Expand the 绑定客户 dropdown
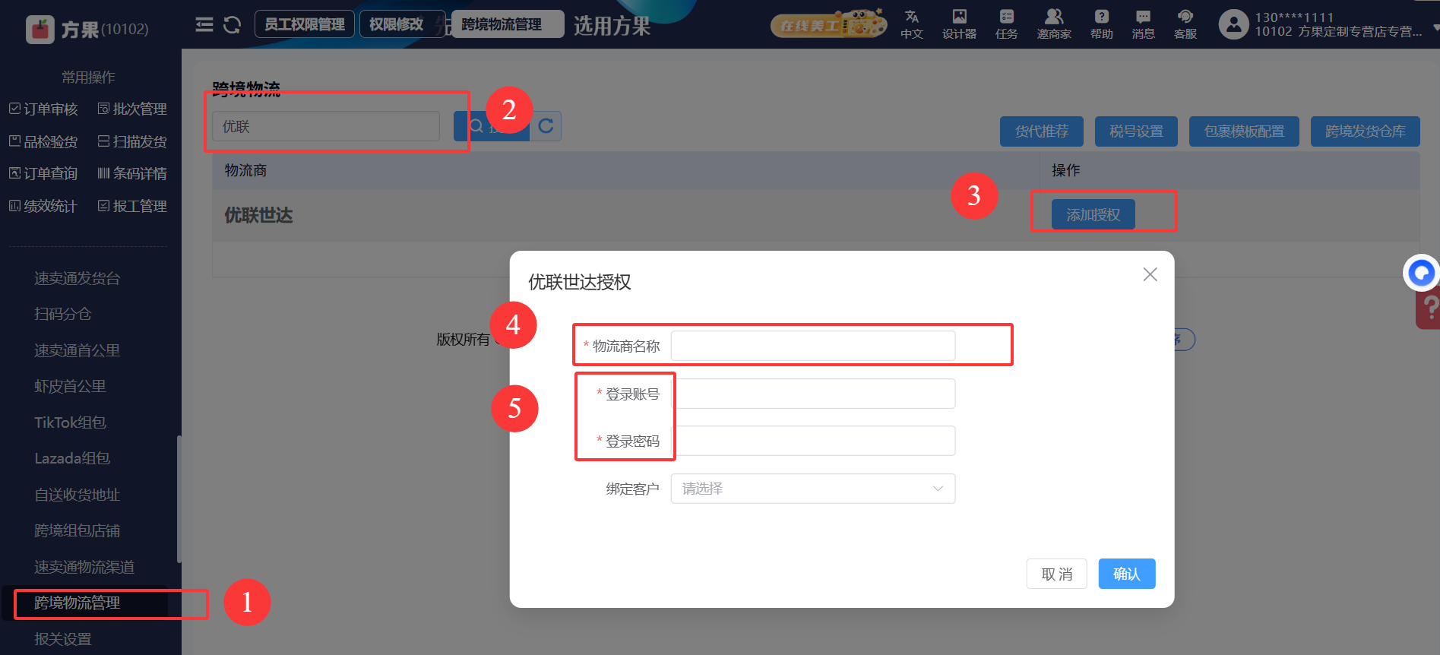This screenshot has width=1440, height=655. pyautogui.click(x=812, y=489)
